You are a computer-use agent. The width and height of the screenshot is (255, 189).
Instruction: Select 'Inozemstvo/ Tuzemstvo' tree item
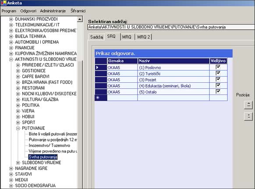50,146
